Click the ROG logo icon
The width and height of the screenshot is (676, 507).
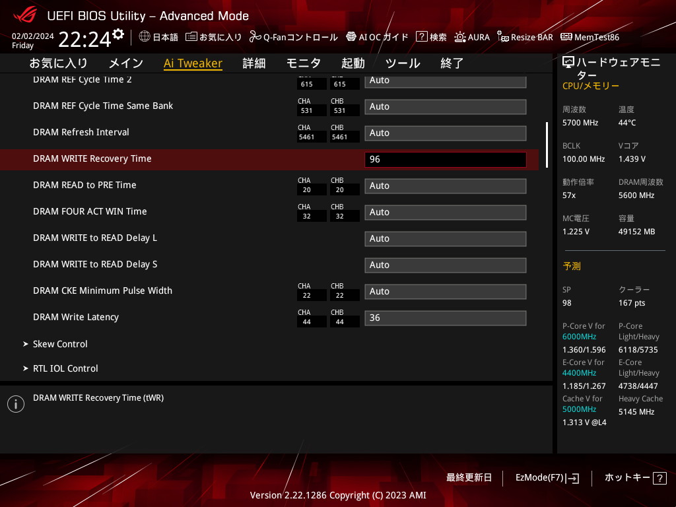pos(25,15)
